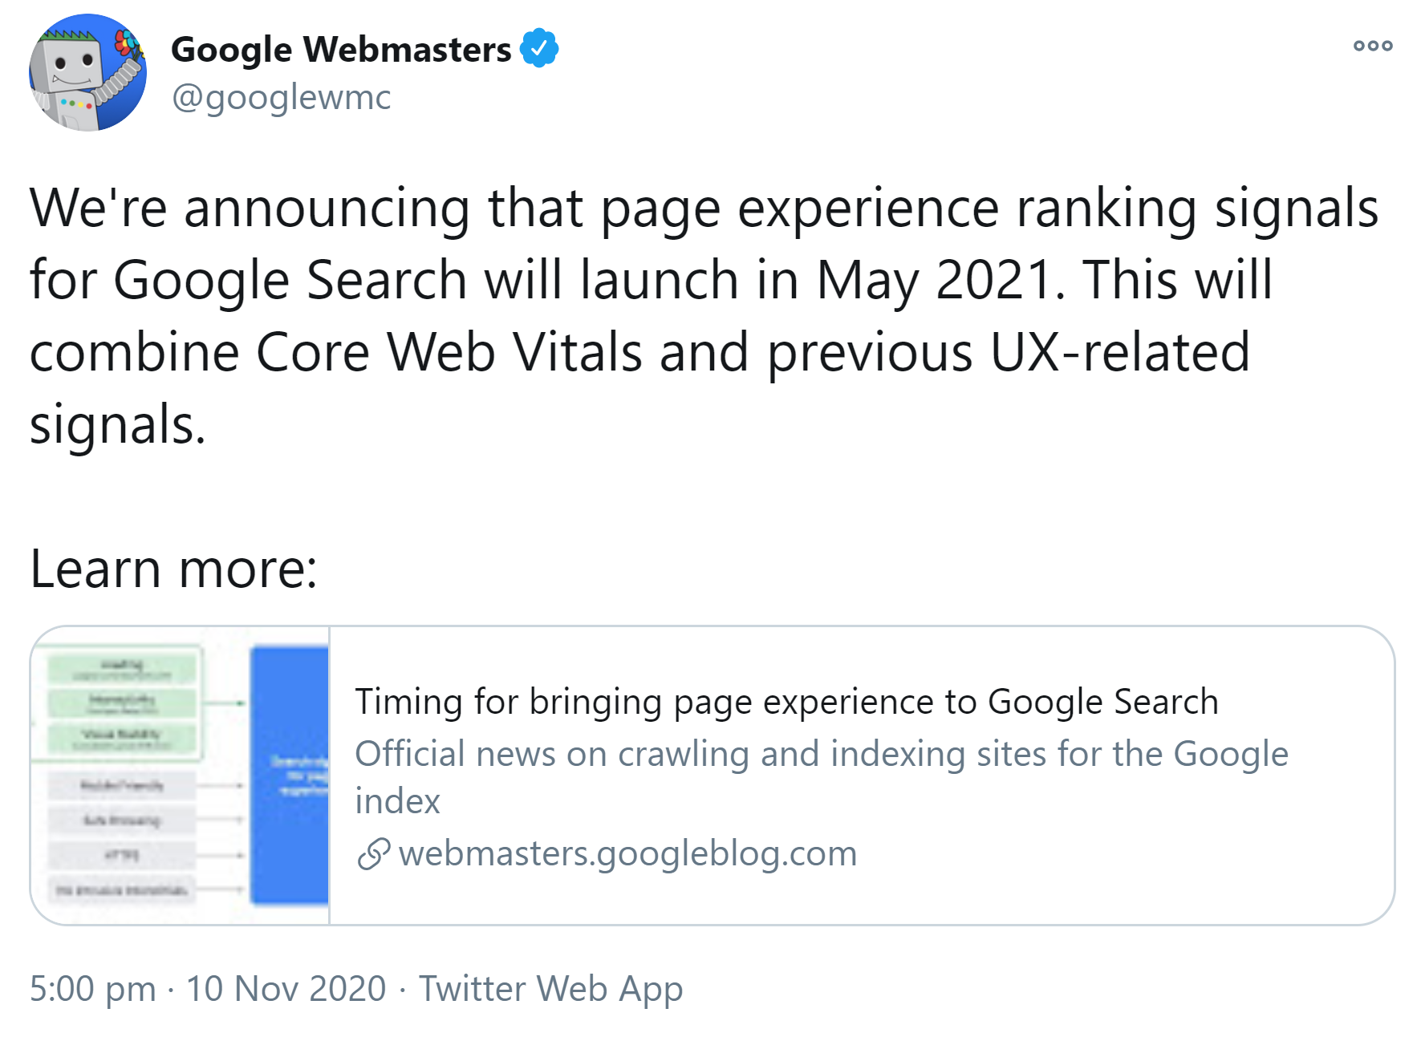Click the blue verified badge icon
This screenshot has height=1037, width=1417.
pyautogui.click(x=538, y=48)
